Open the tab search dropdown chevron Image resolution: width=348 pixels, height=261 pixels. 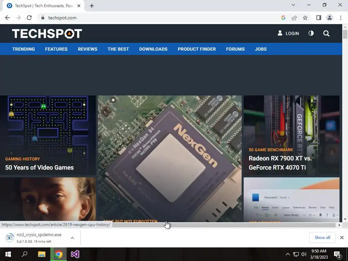point(293,5)
